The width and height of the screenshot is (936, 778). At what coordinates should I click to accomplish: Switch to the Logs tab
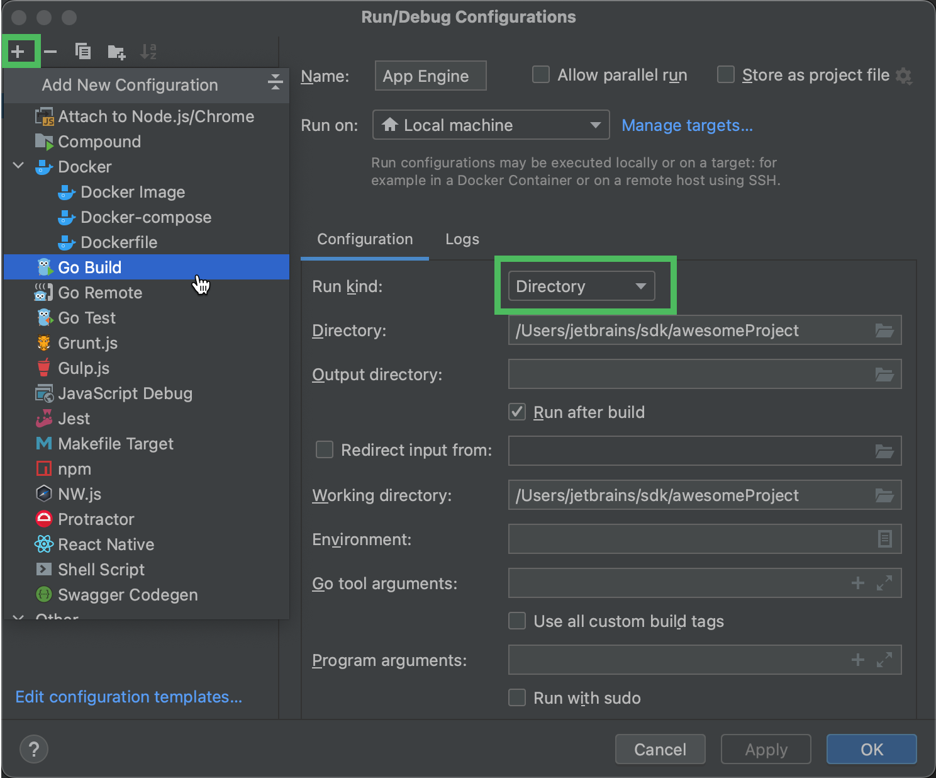point(462,239)
